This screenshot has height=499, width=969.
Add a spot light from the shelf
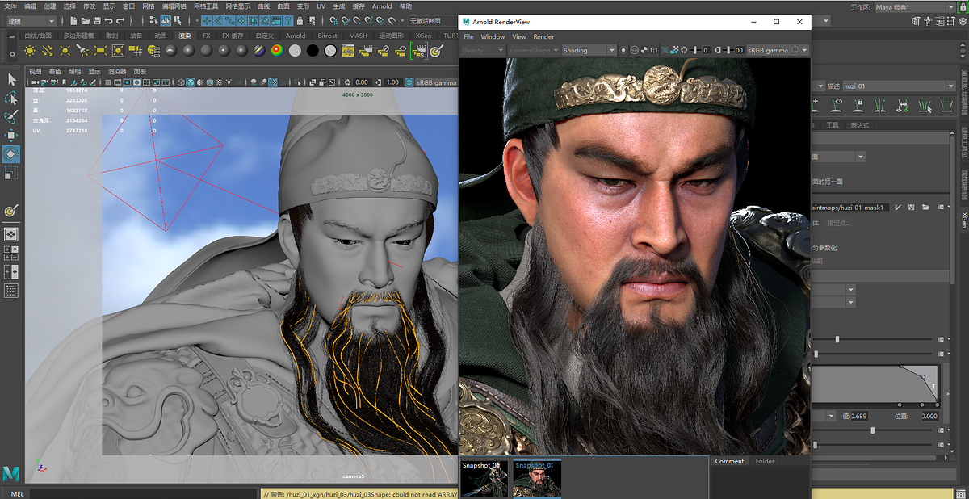pos(83,50)
